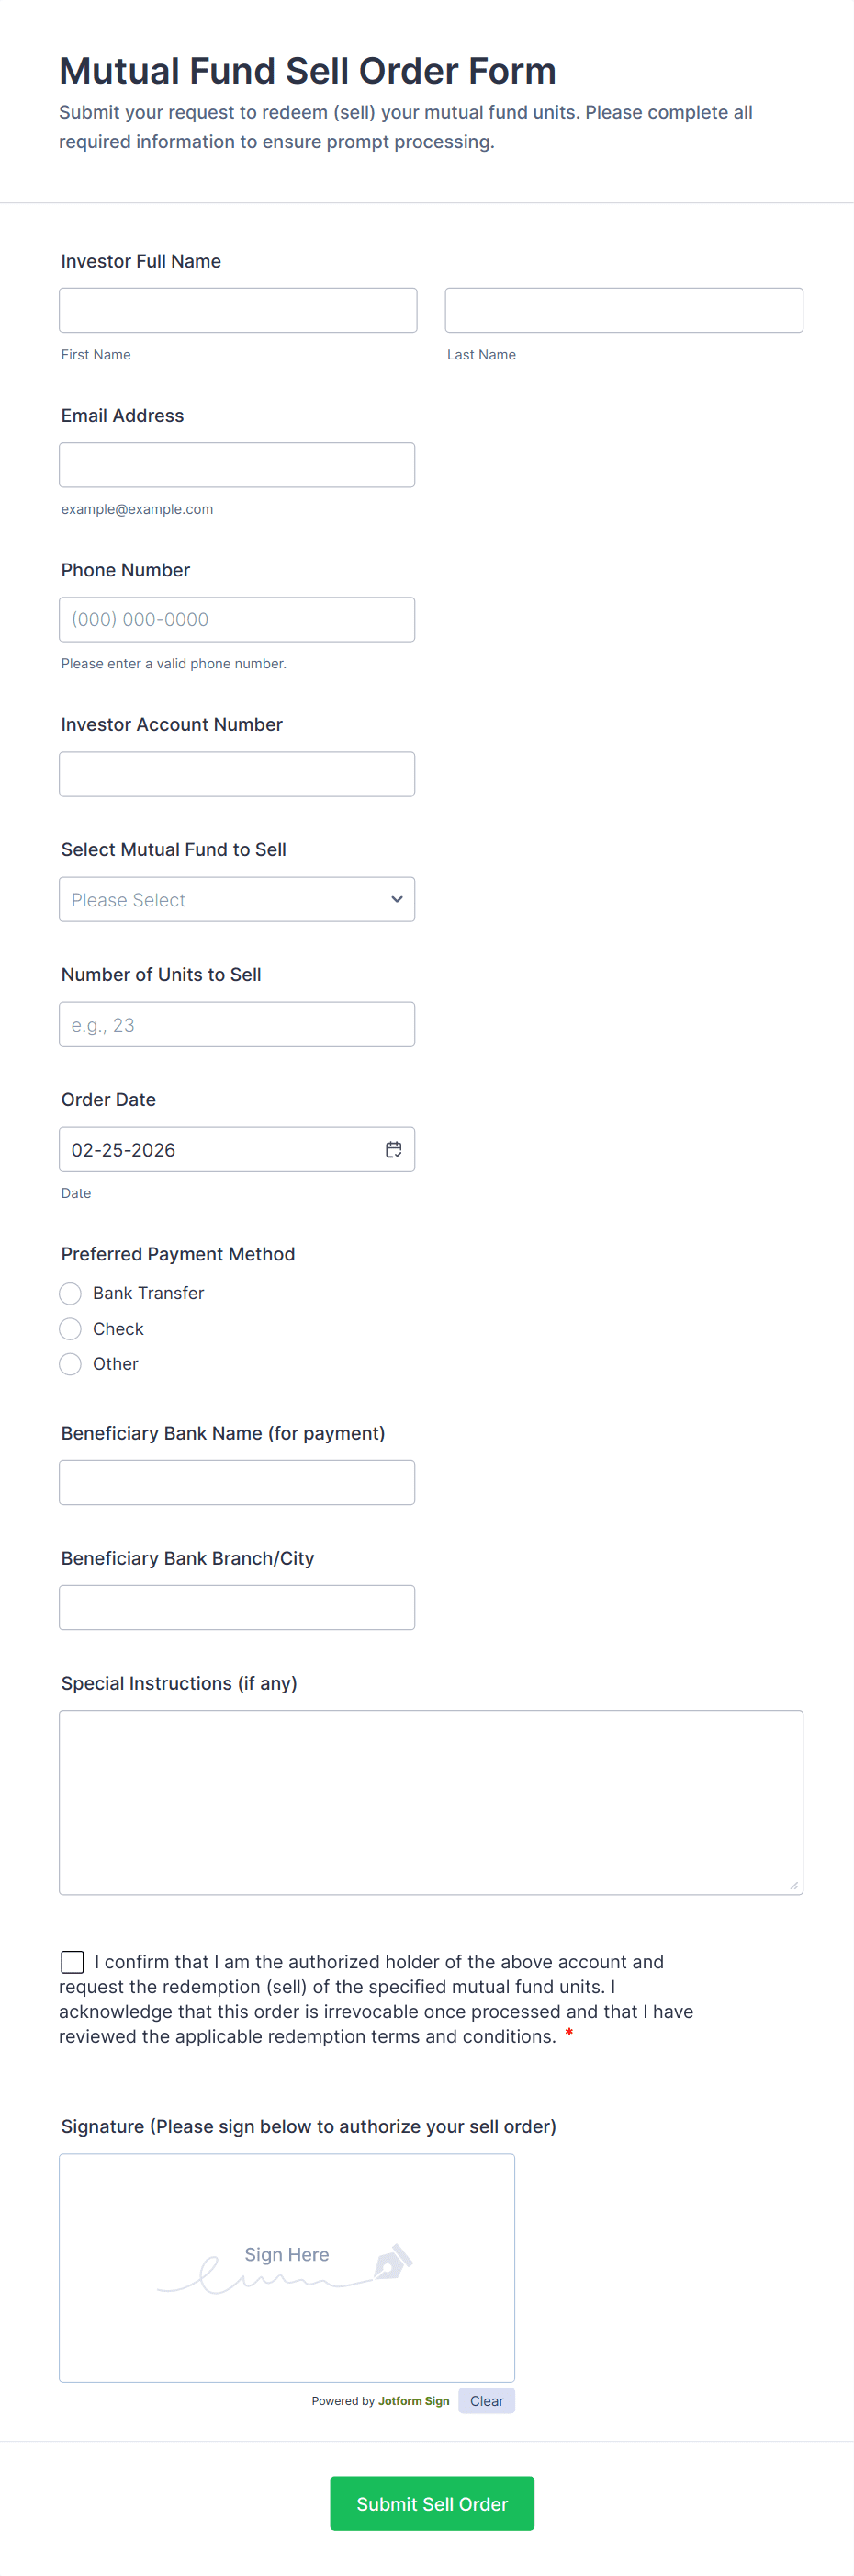Expand the Select Mutual Fund dropdown

pyautogui.click(x=237, y=899)
